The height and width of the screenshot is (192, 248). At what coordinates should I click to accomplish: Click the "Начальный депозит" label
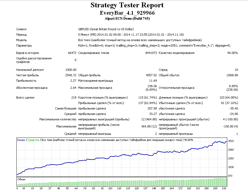[x=30, y=70]
